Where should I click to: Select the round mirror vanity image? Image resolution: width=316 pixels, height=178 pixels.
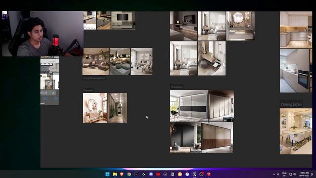point(240,26)
